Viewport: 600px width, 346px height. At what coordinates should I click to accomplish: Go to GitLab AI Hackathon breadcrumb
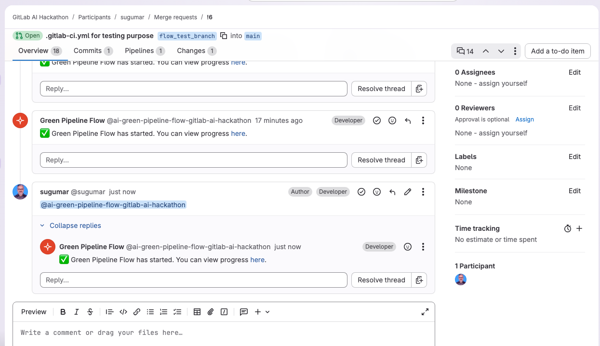click(40, 17)
